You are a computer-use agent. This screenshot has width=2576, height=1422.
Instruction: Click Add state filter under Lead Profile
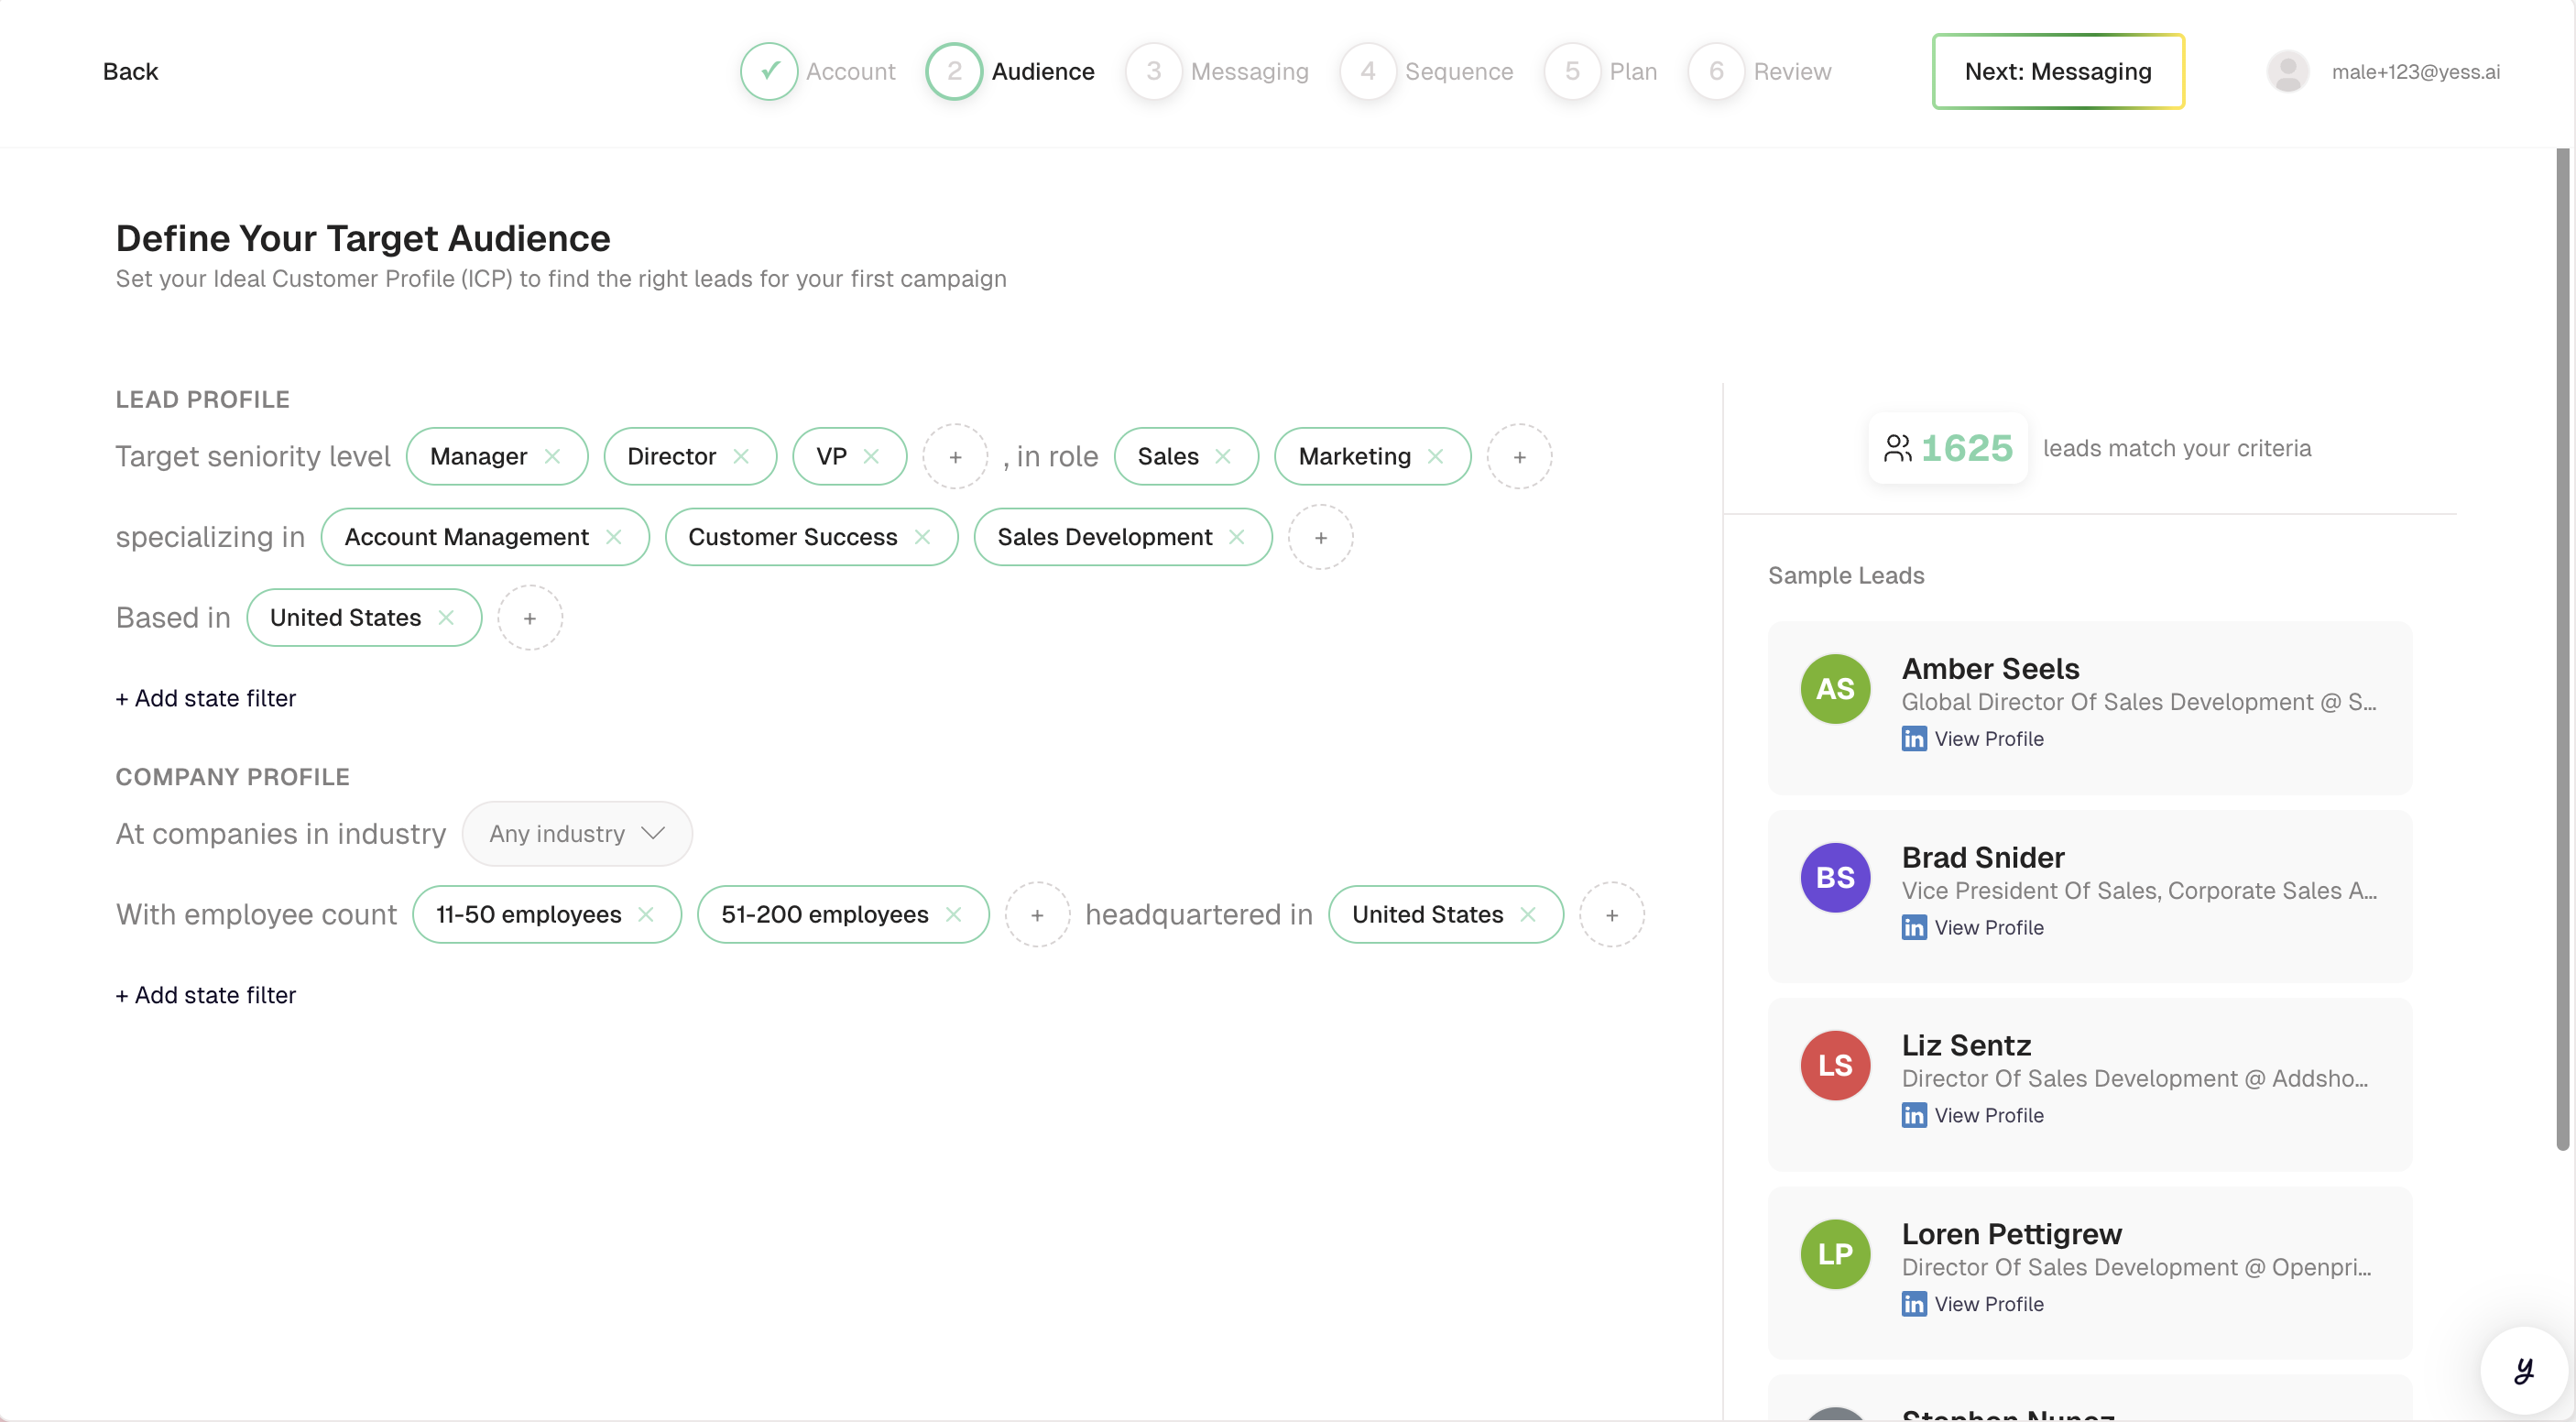pos(206,698)
